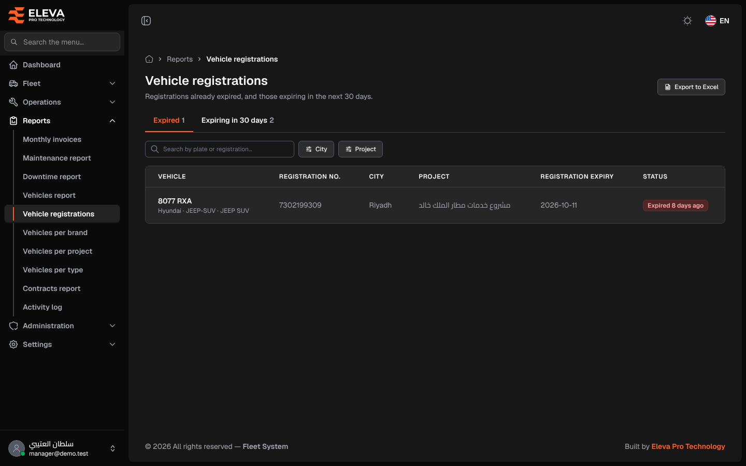Screen dimensions: 746x466
Task: Open the City filter
Action: 316,149
